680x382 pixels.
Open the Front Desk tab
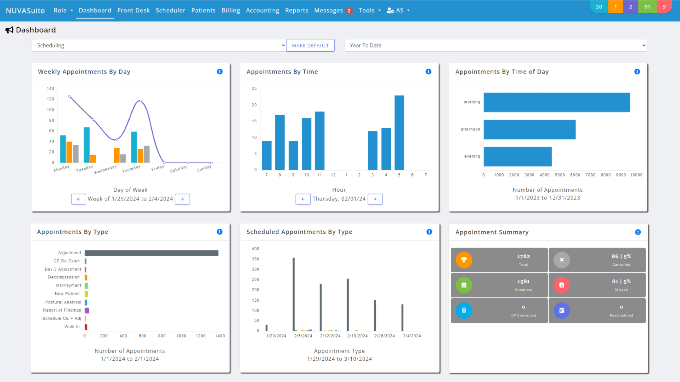(134, 11)
